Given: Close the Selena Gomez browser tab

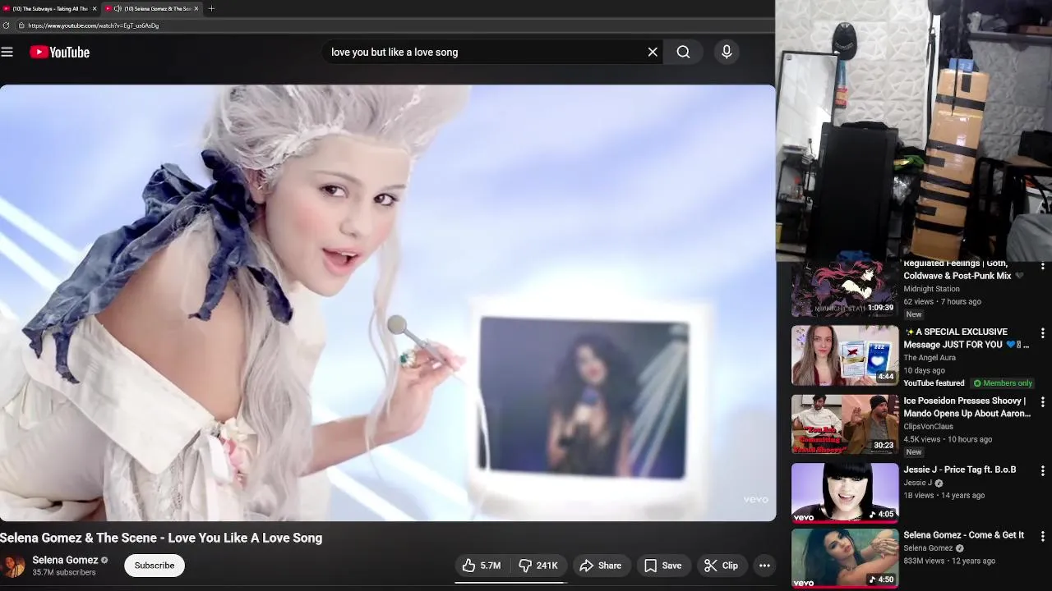Looking at the screenshot, I should tap(196, 8).
